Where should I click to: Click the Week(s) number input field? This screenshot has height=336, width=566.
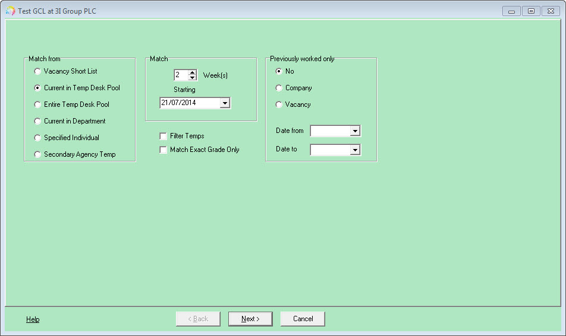[181, 75]
